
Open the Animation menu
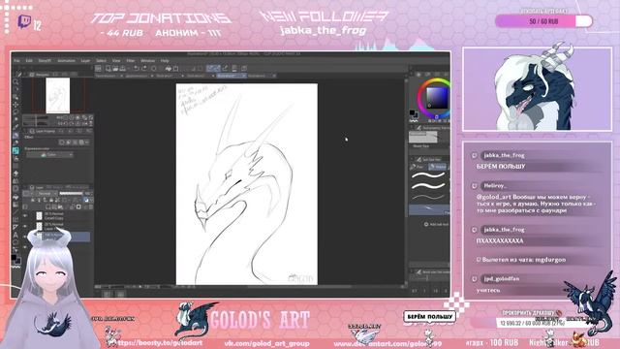66,61
